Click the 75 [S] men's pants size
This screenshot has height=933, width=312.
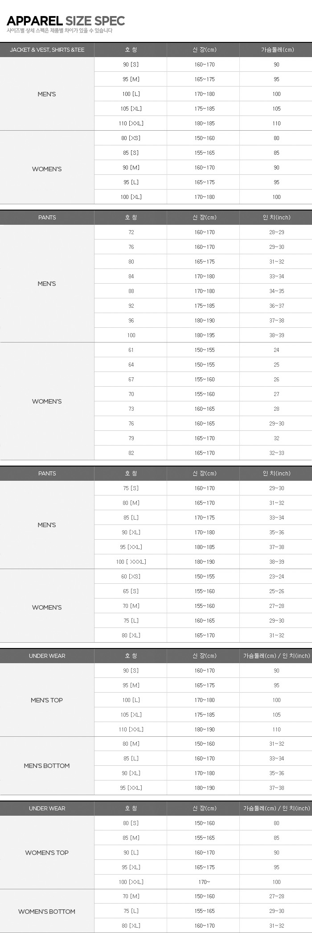(x=131, y=488)
